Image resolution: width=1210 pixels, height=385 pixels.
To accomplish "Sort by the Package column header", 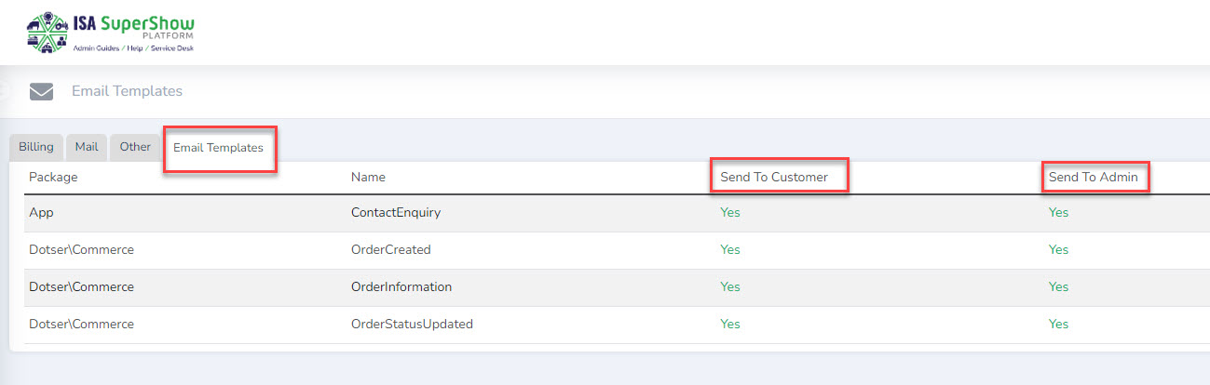I will (x=53, y=177).
